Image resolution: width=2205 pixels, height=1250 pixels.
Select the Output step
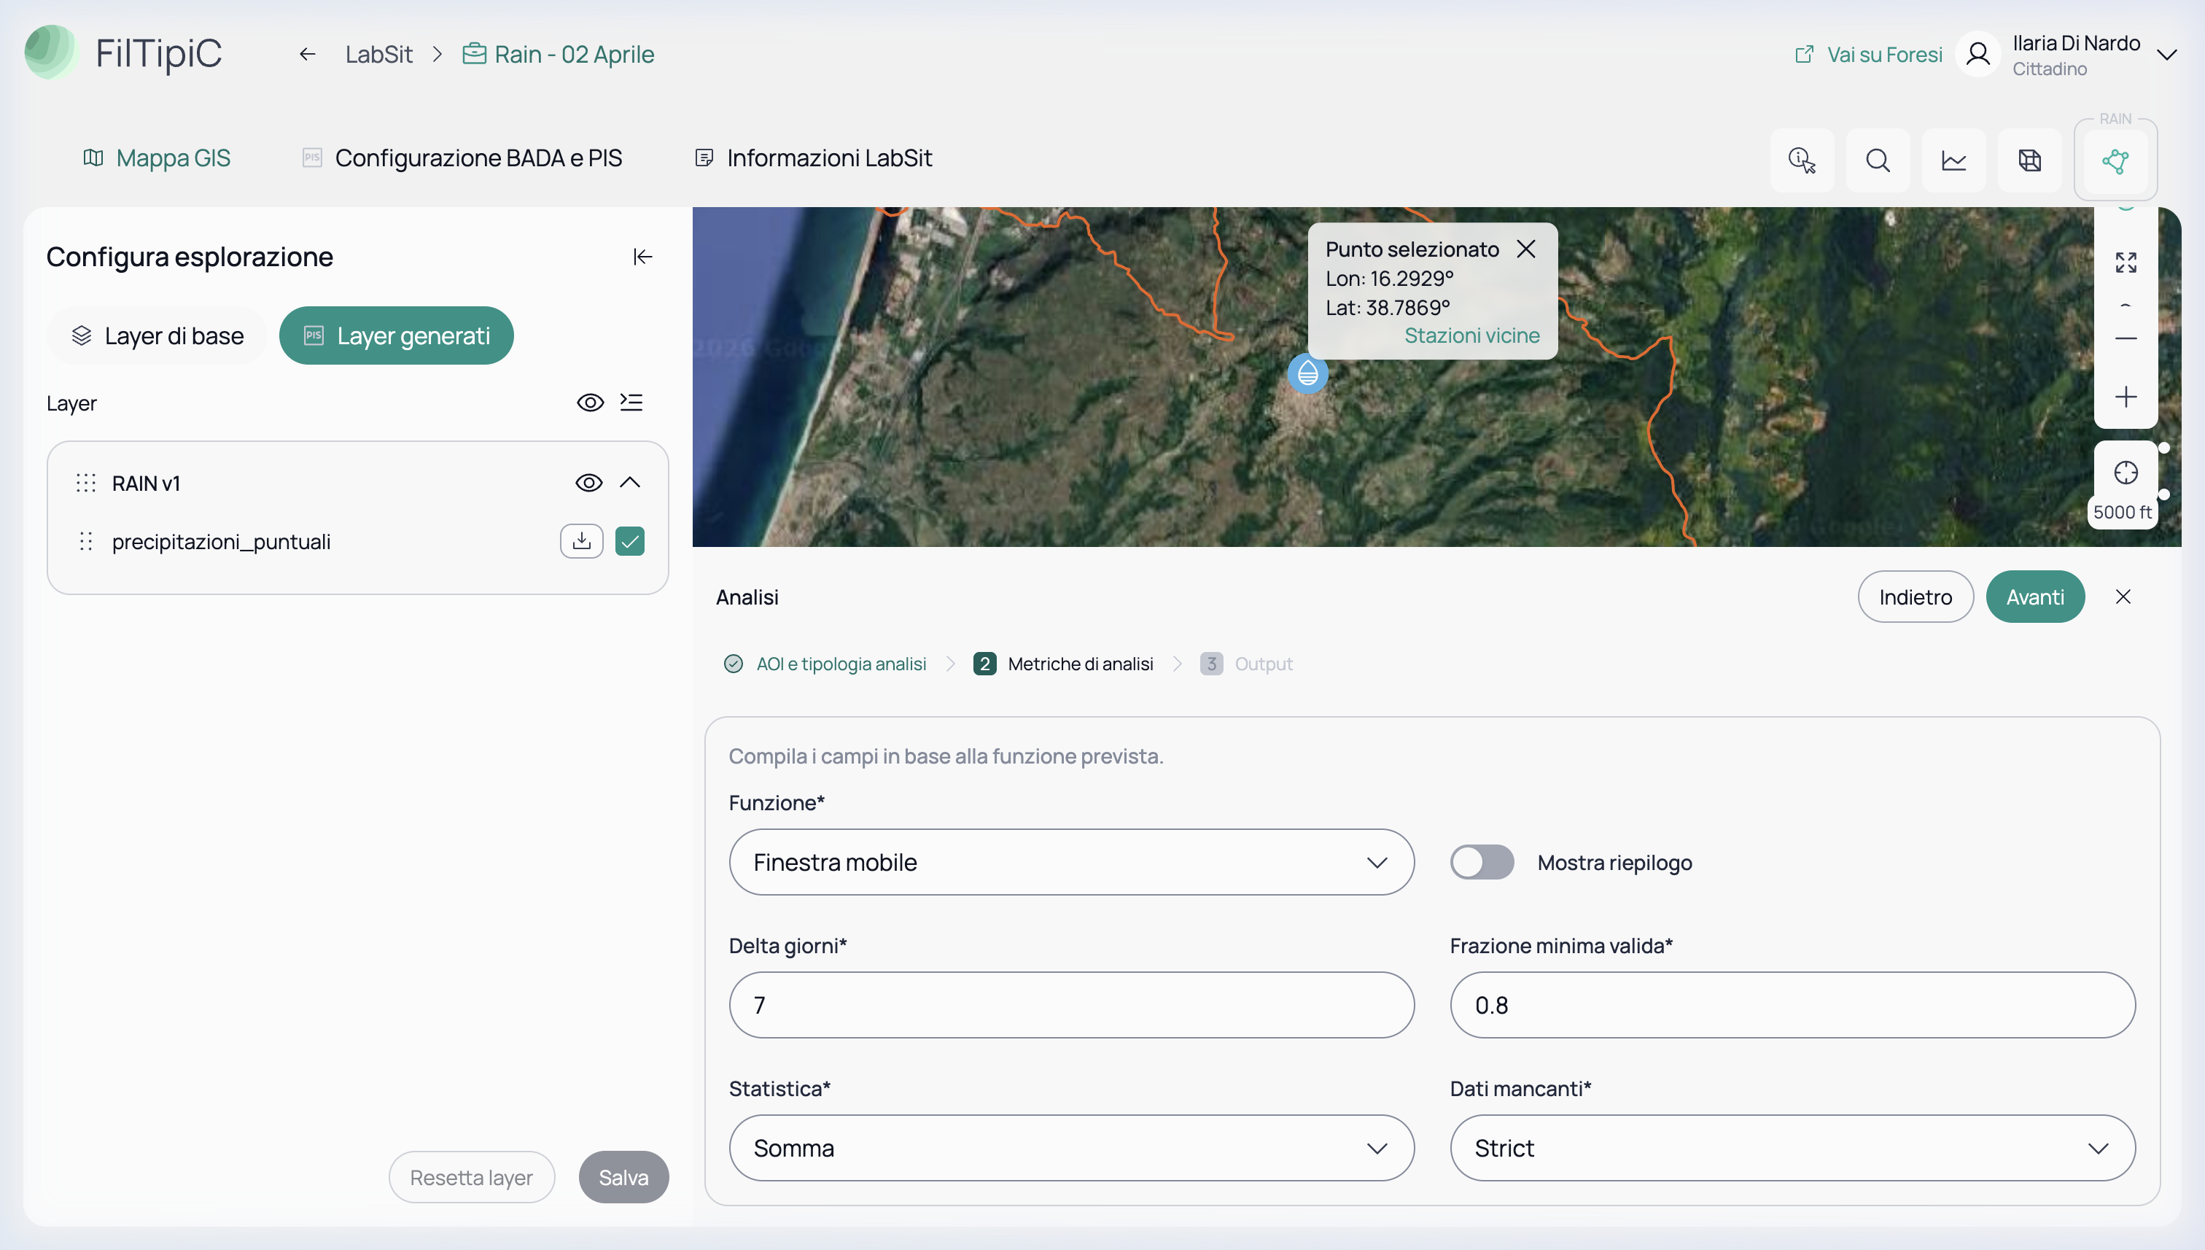point(1246,664)
